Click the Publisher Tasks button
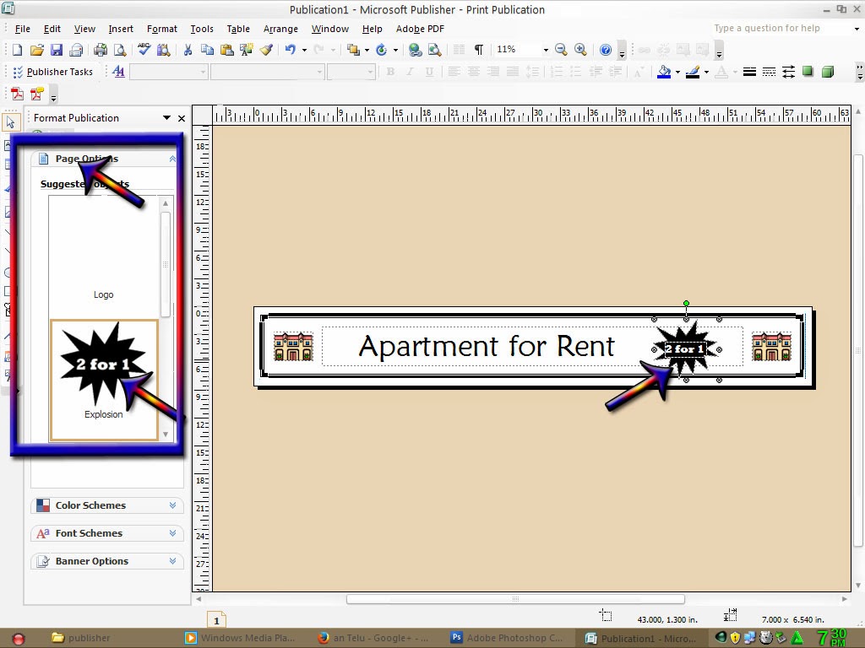This screenshot has height=648, width=865. tap(53, 72)
